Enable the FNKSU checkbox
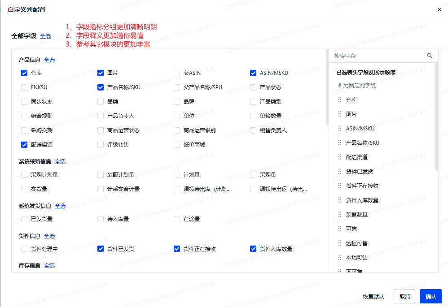Screen dimensions: 448x307 [24, 87]
